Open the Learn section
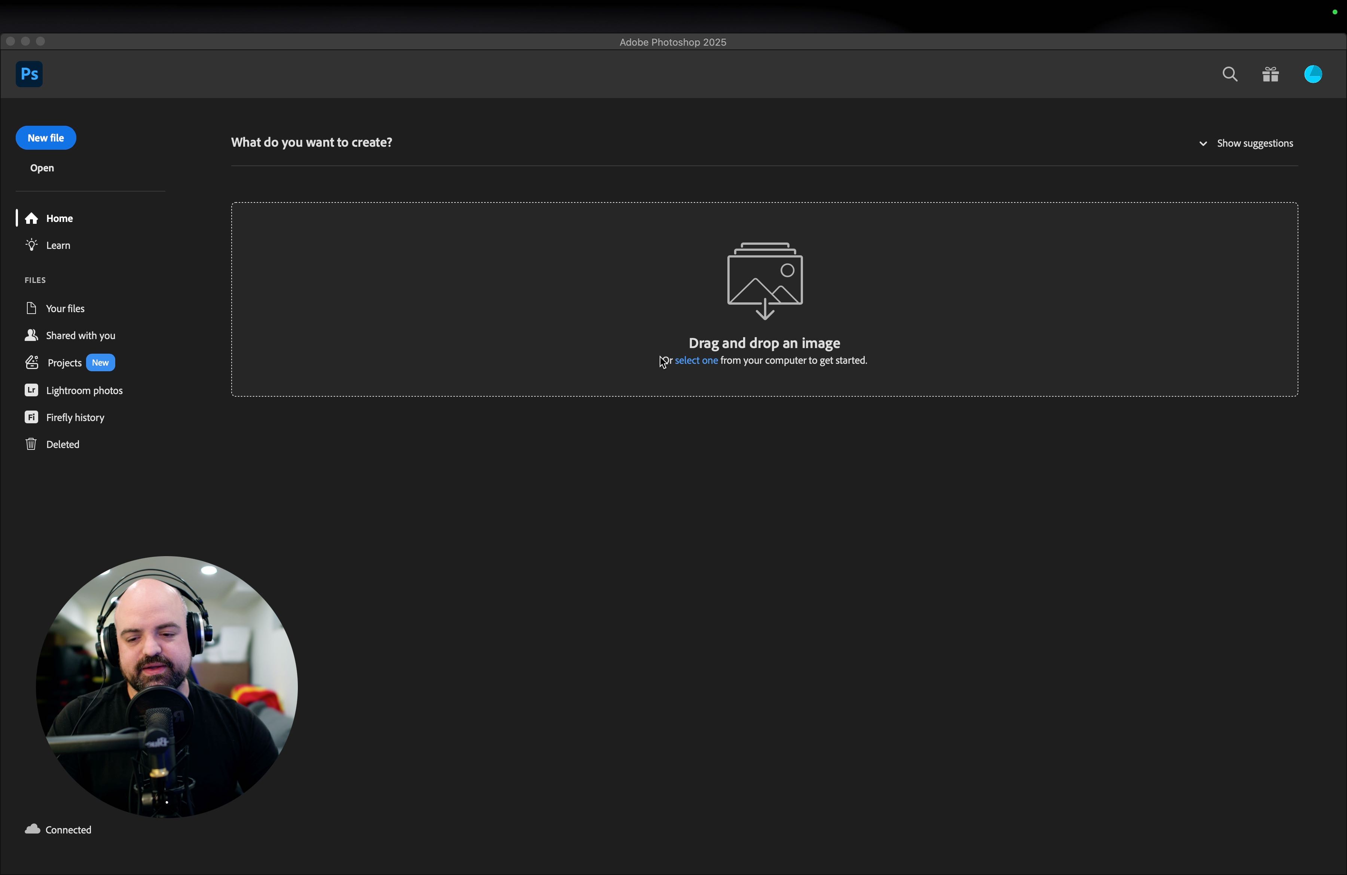Viewport: 1347px width, 875px height. click(58, 246)
